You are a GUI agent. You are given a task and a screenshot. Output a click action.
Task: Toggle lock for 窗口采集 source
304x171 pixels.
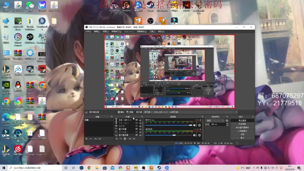[140, 129]
